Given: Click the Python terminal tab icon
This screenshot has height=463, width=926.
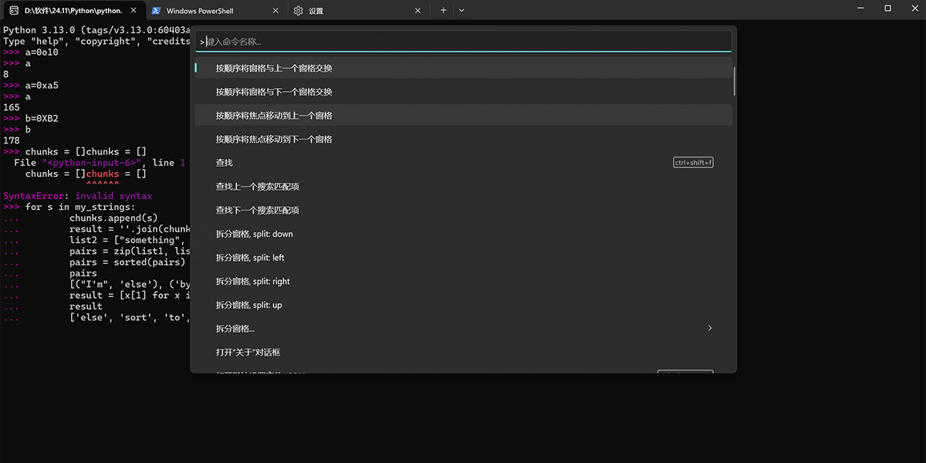Looking at the screenshot, I should tap(14, 11).
